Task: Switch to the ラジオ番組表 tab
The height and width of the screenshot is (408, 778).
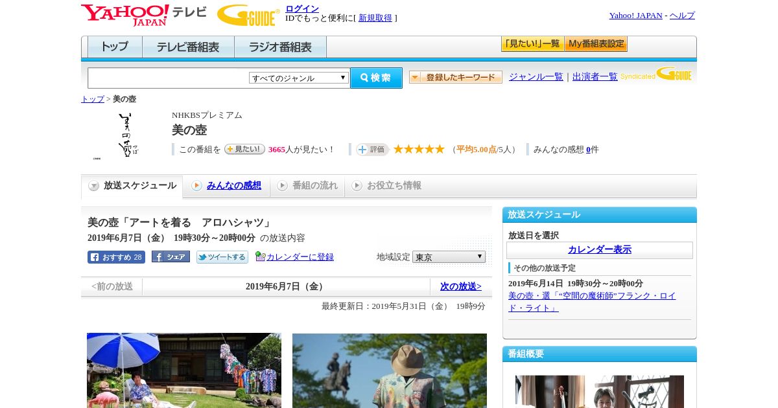Action: (x=280, y=47)
